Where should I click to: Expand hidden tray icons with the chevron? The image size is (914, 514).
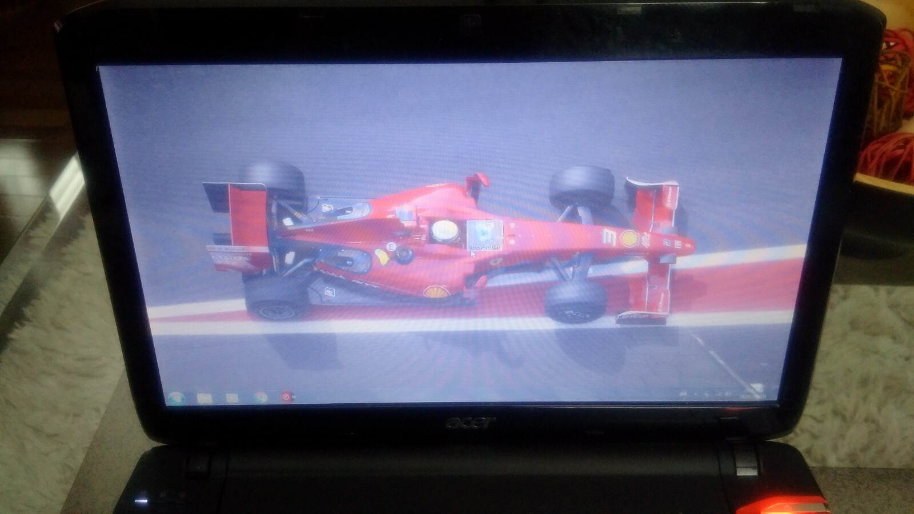click(696, 394)
